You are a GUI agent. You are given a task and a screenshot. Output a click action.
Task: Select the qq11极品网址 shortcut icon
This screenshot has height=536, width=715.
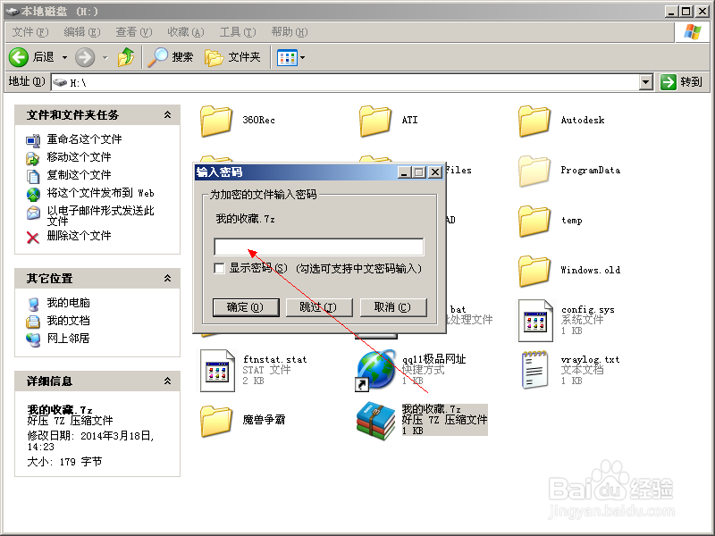tap(375, 371)
